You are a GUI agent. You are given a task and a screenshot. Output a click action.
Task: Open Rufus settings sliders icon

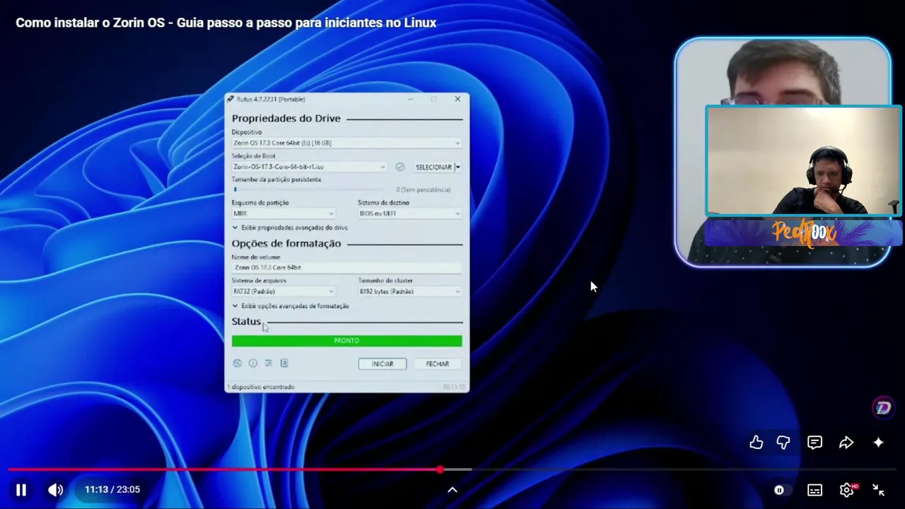[x=269, y=363]
